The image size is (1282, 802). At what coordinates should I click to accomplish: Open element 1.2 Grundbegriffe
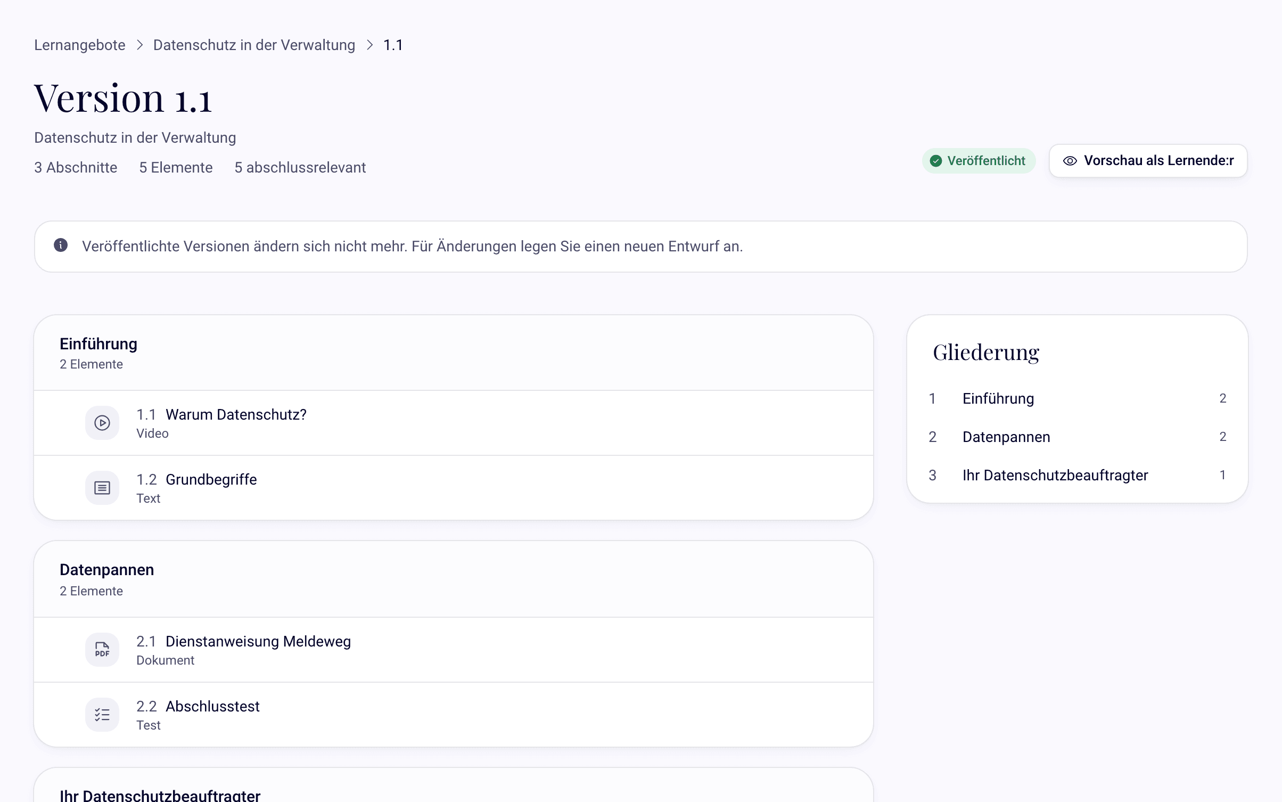pos(454,488)
